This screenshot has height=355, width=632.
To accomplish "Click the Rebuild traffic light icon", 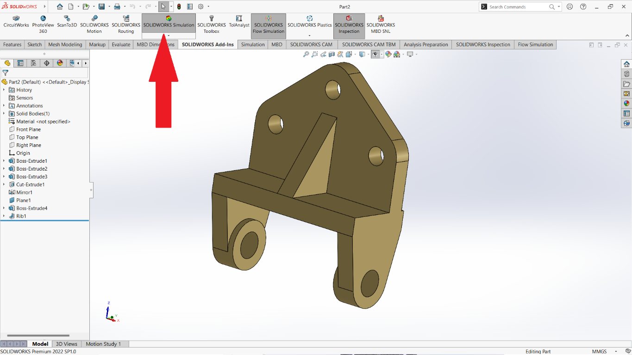I will pyautogui.click(x=179, y=7).
